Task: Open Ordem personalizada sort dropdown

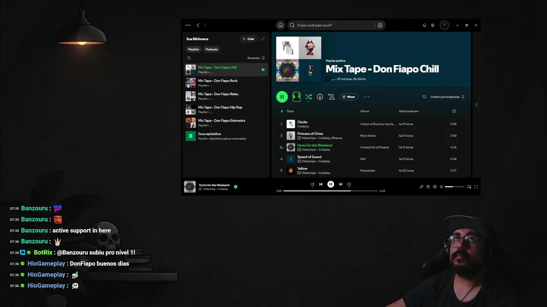Action: [447, 97]
